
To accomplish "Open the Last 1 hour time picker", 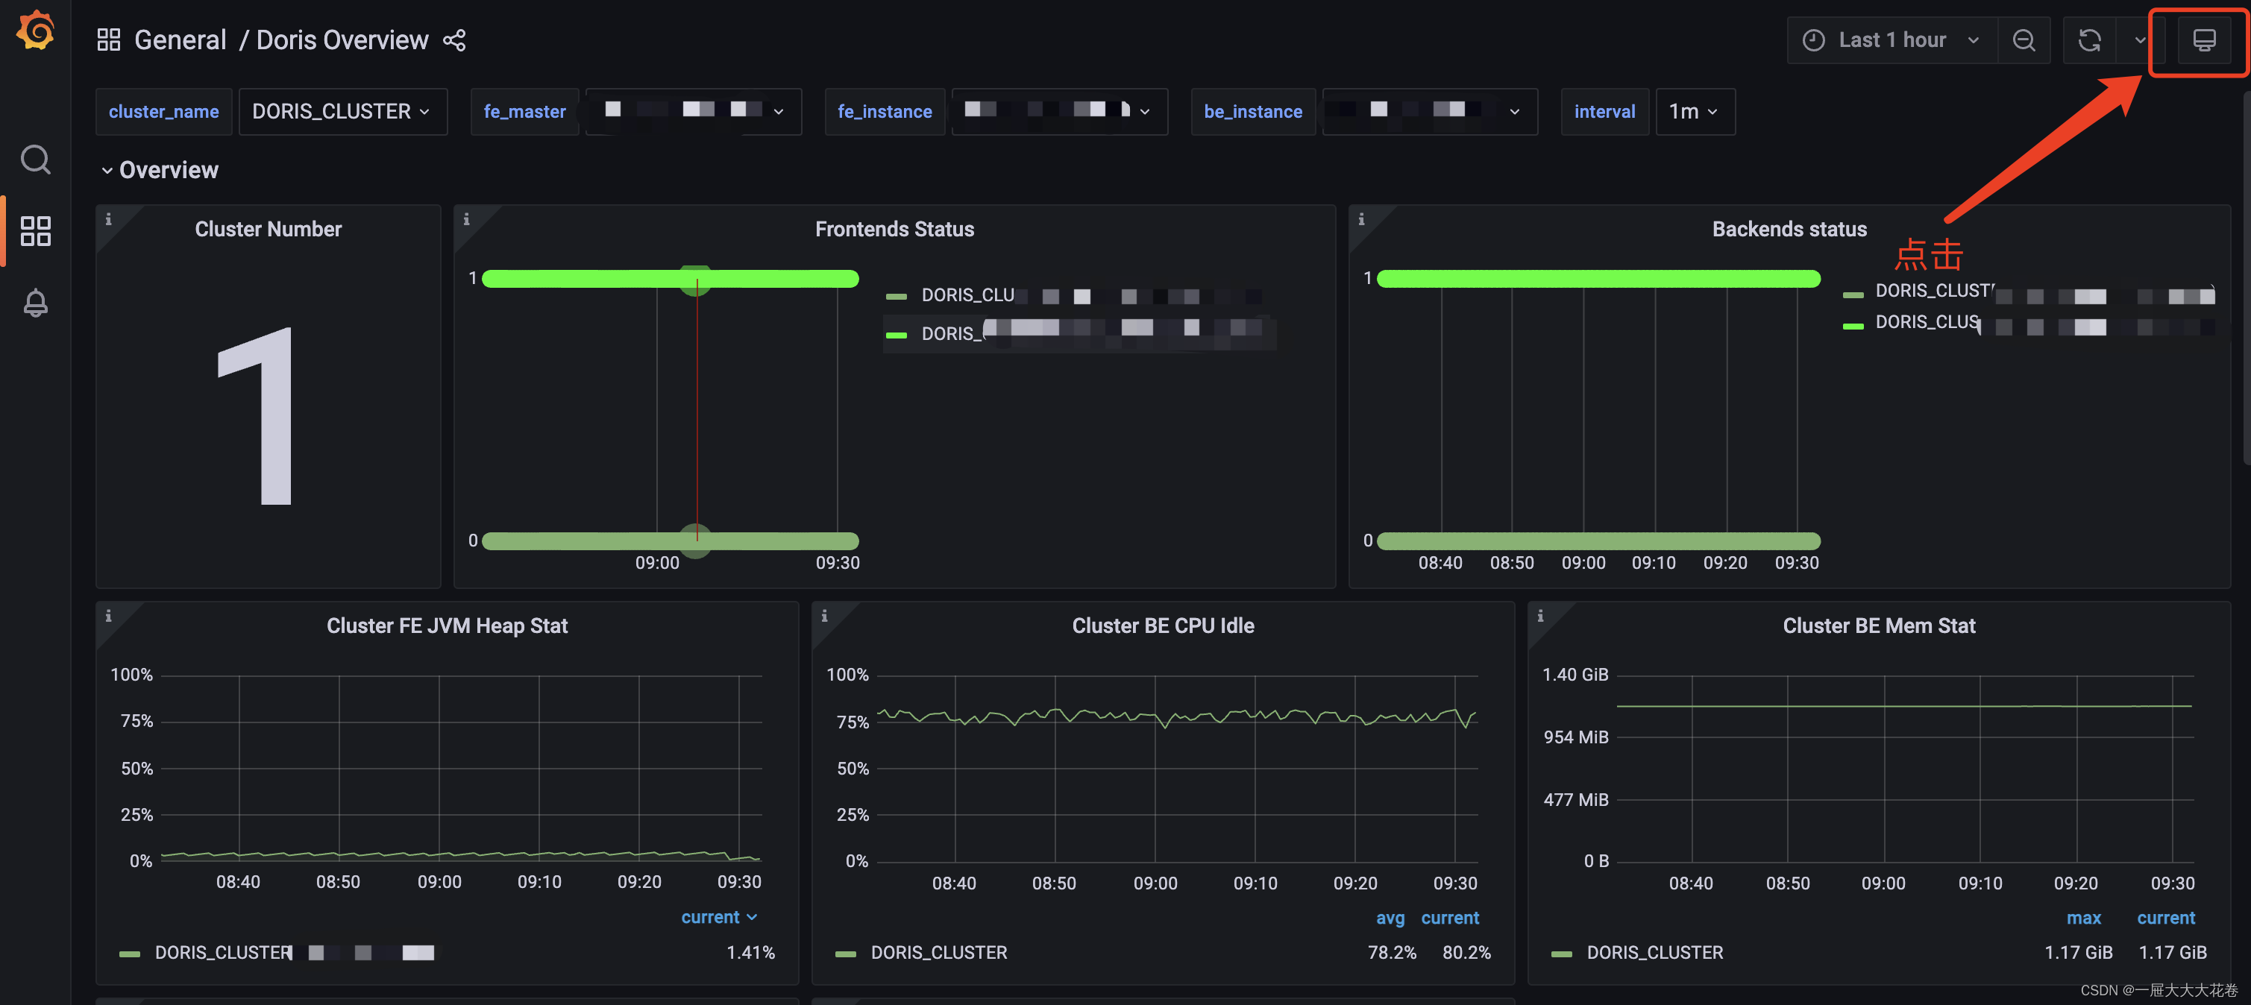I will pos(1891,40).
